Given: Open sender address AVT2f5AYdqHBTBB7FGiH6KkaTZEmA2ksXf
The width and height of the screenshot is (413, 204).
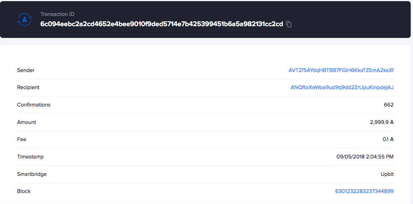Looking at the screenshot, I should coord(341,71).
